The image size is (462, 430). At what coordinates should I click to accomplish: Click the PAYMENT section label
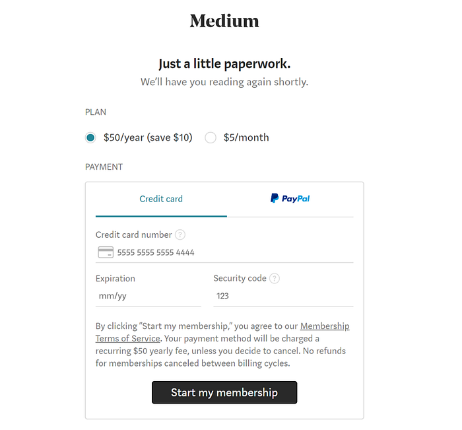pos(104,167)
